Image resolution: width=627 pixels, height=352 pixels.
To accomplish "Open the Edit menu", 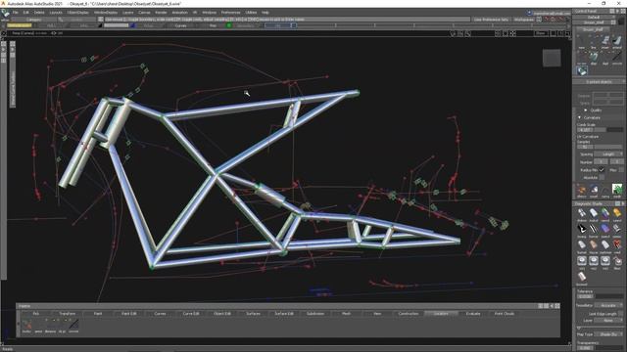I will (26, 13).
